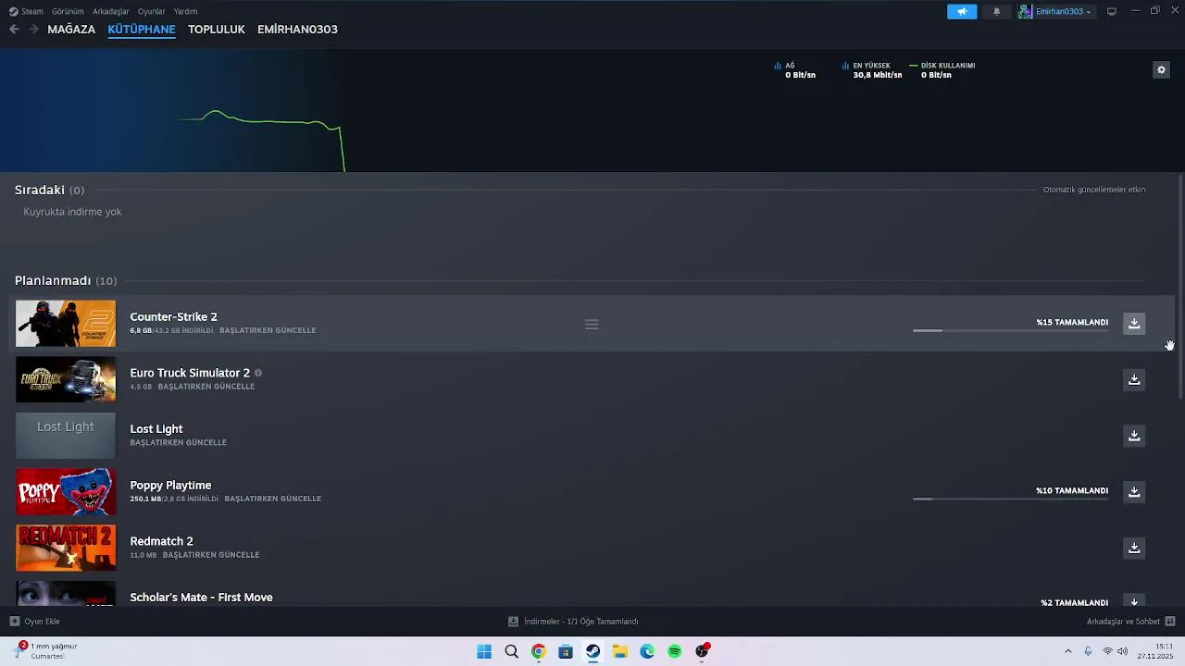
Task: Open the Görünüm menu
Action: click(68, 11)
